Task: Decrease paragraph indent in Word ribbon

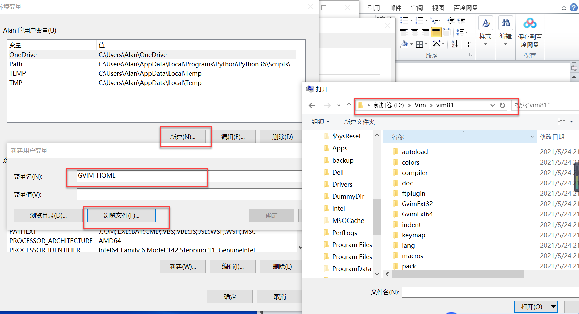Action: [451, 21]
